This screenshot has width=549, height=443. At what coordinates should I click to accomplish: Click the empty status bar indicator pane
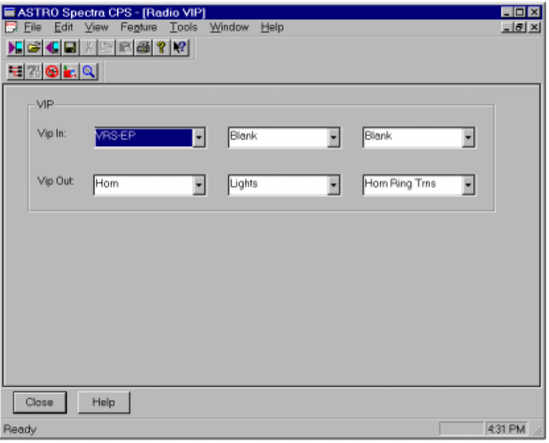click(461, 429)
